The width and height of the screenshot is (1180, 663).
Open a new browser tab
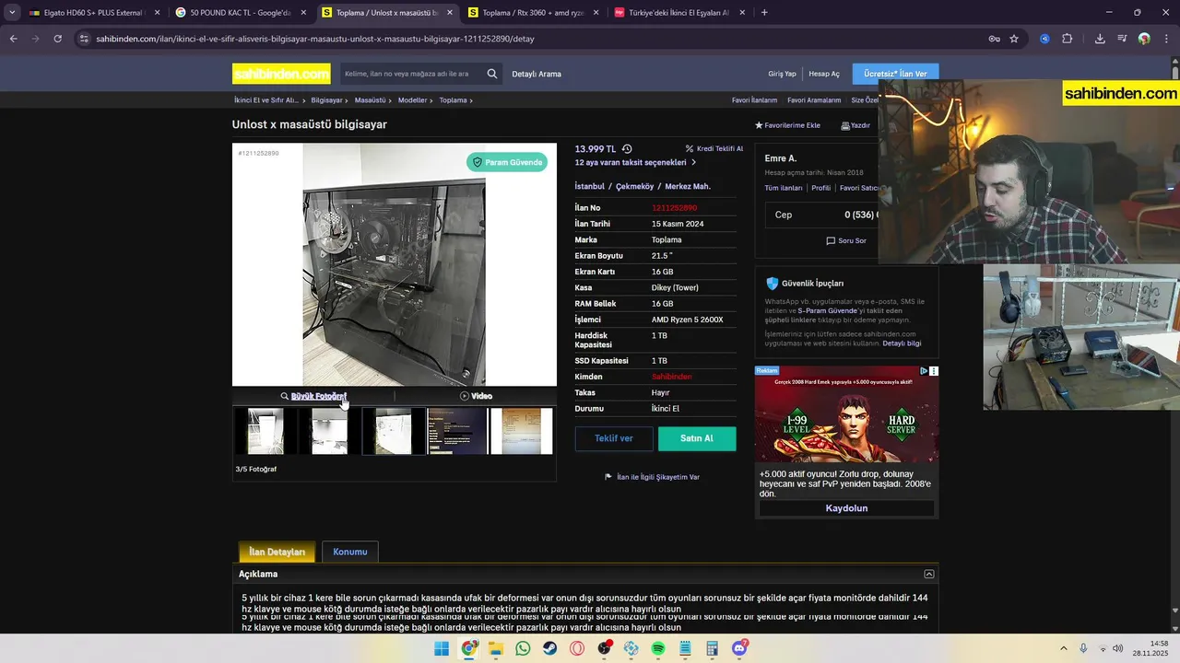(764, 13)
